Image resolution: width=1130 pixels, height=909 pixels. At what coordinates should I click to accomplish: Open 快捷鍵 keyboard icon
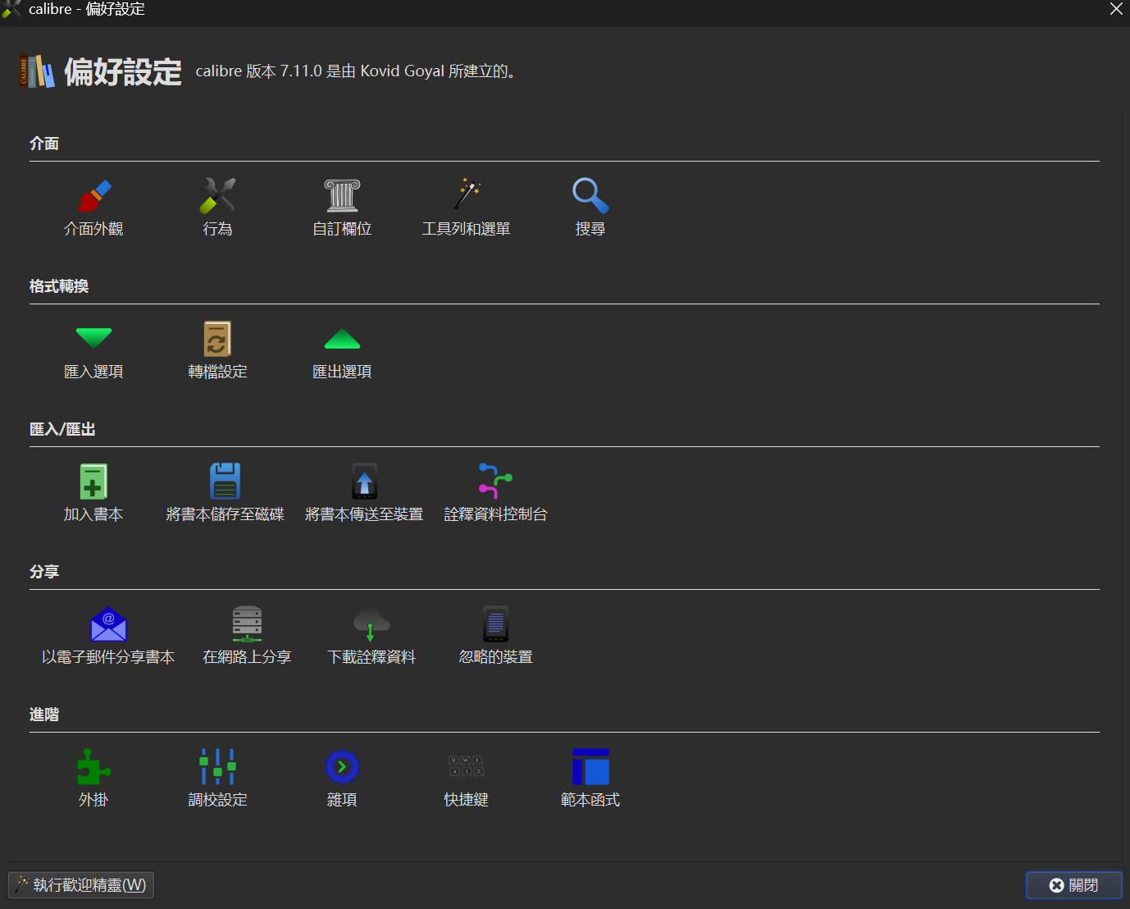pyautogui.click(x=466, y=766)
